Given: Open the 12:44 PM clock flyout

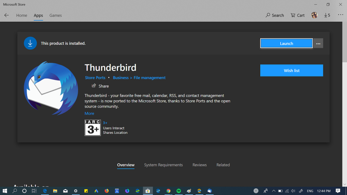Looking at the screenshot, I should [x=324, y=191].
